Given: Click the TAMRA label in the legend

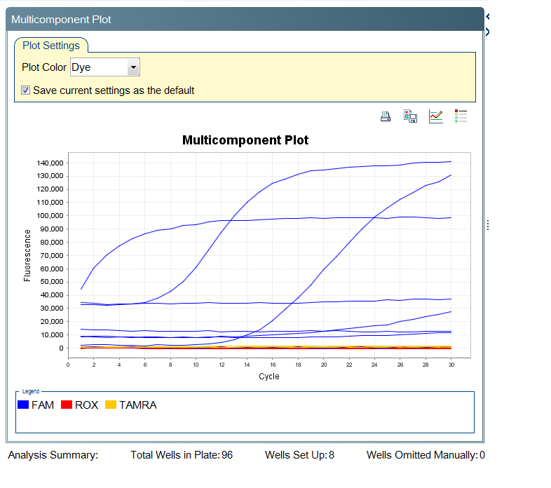Looking at the screenshot, I should (x=137, y=405).
